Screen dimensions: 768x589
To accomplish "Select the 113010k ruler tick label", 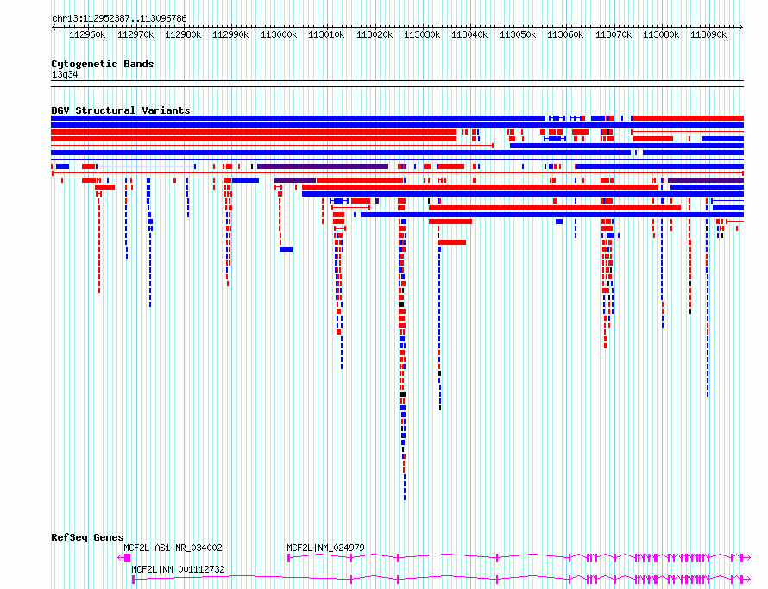I will point(326,34).
